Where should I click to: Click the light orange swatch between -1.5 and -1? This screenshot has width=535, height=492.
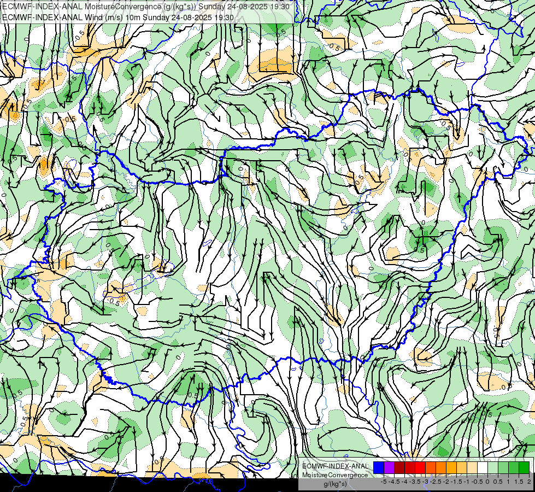click(462, 468)
